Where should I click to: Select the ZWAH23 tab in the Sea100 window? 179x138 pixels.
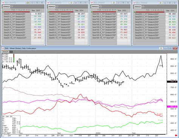tap(95, 6)
